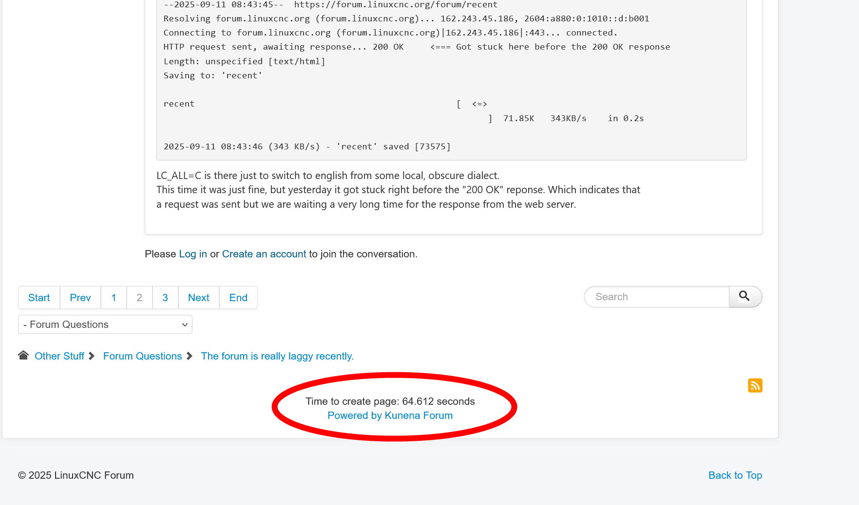Go to the Forum Questions breadcrumb link
This screenshot has width=859, height=505.
point(142,356)
